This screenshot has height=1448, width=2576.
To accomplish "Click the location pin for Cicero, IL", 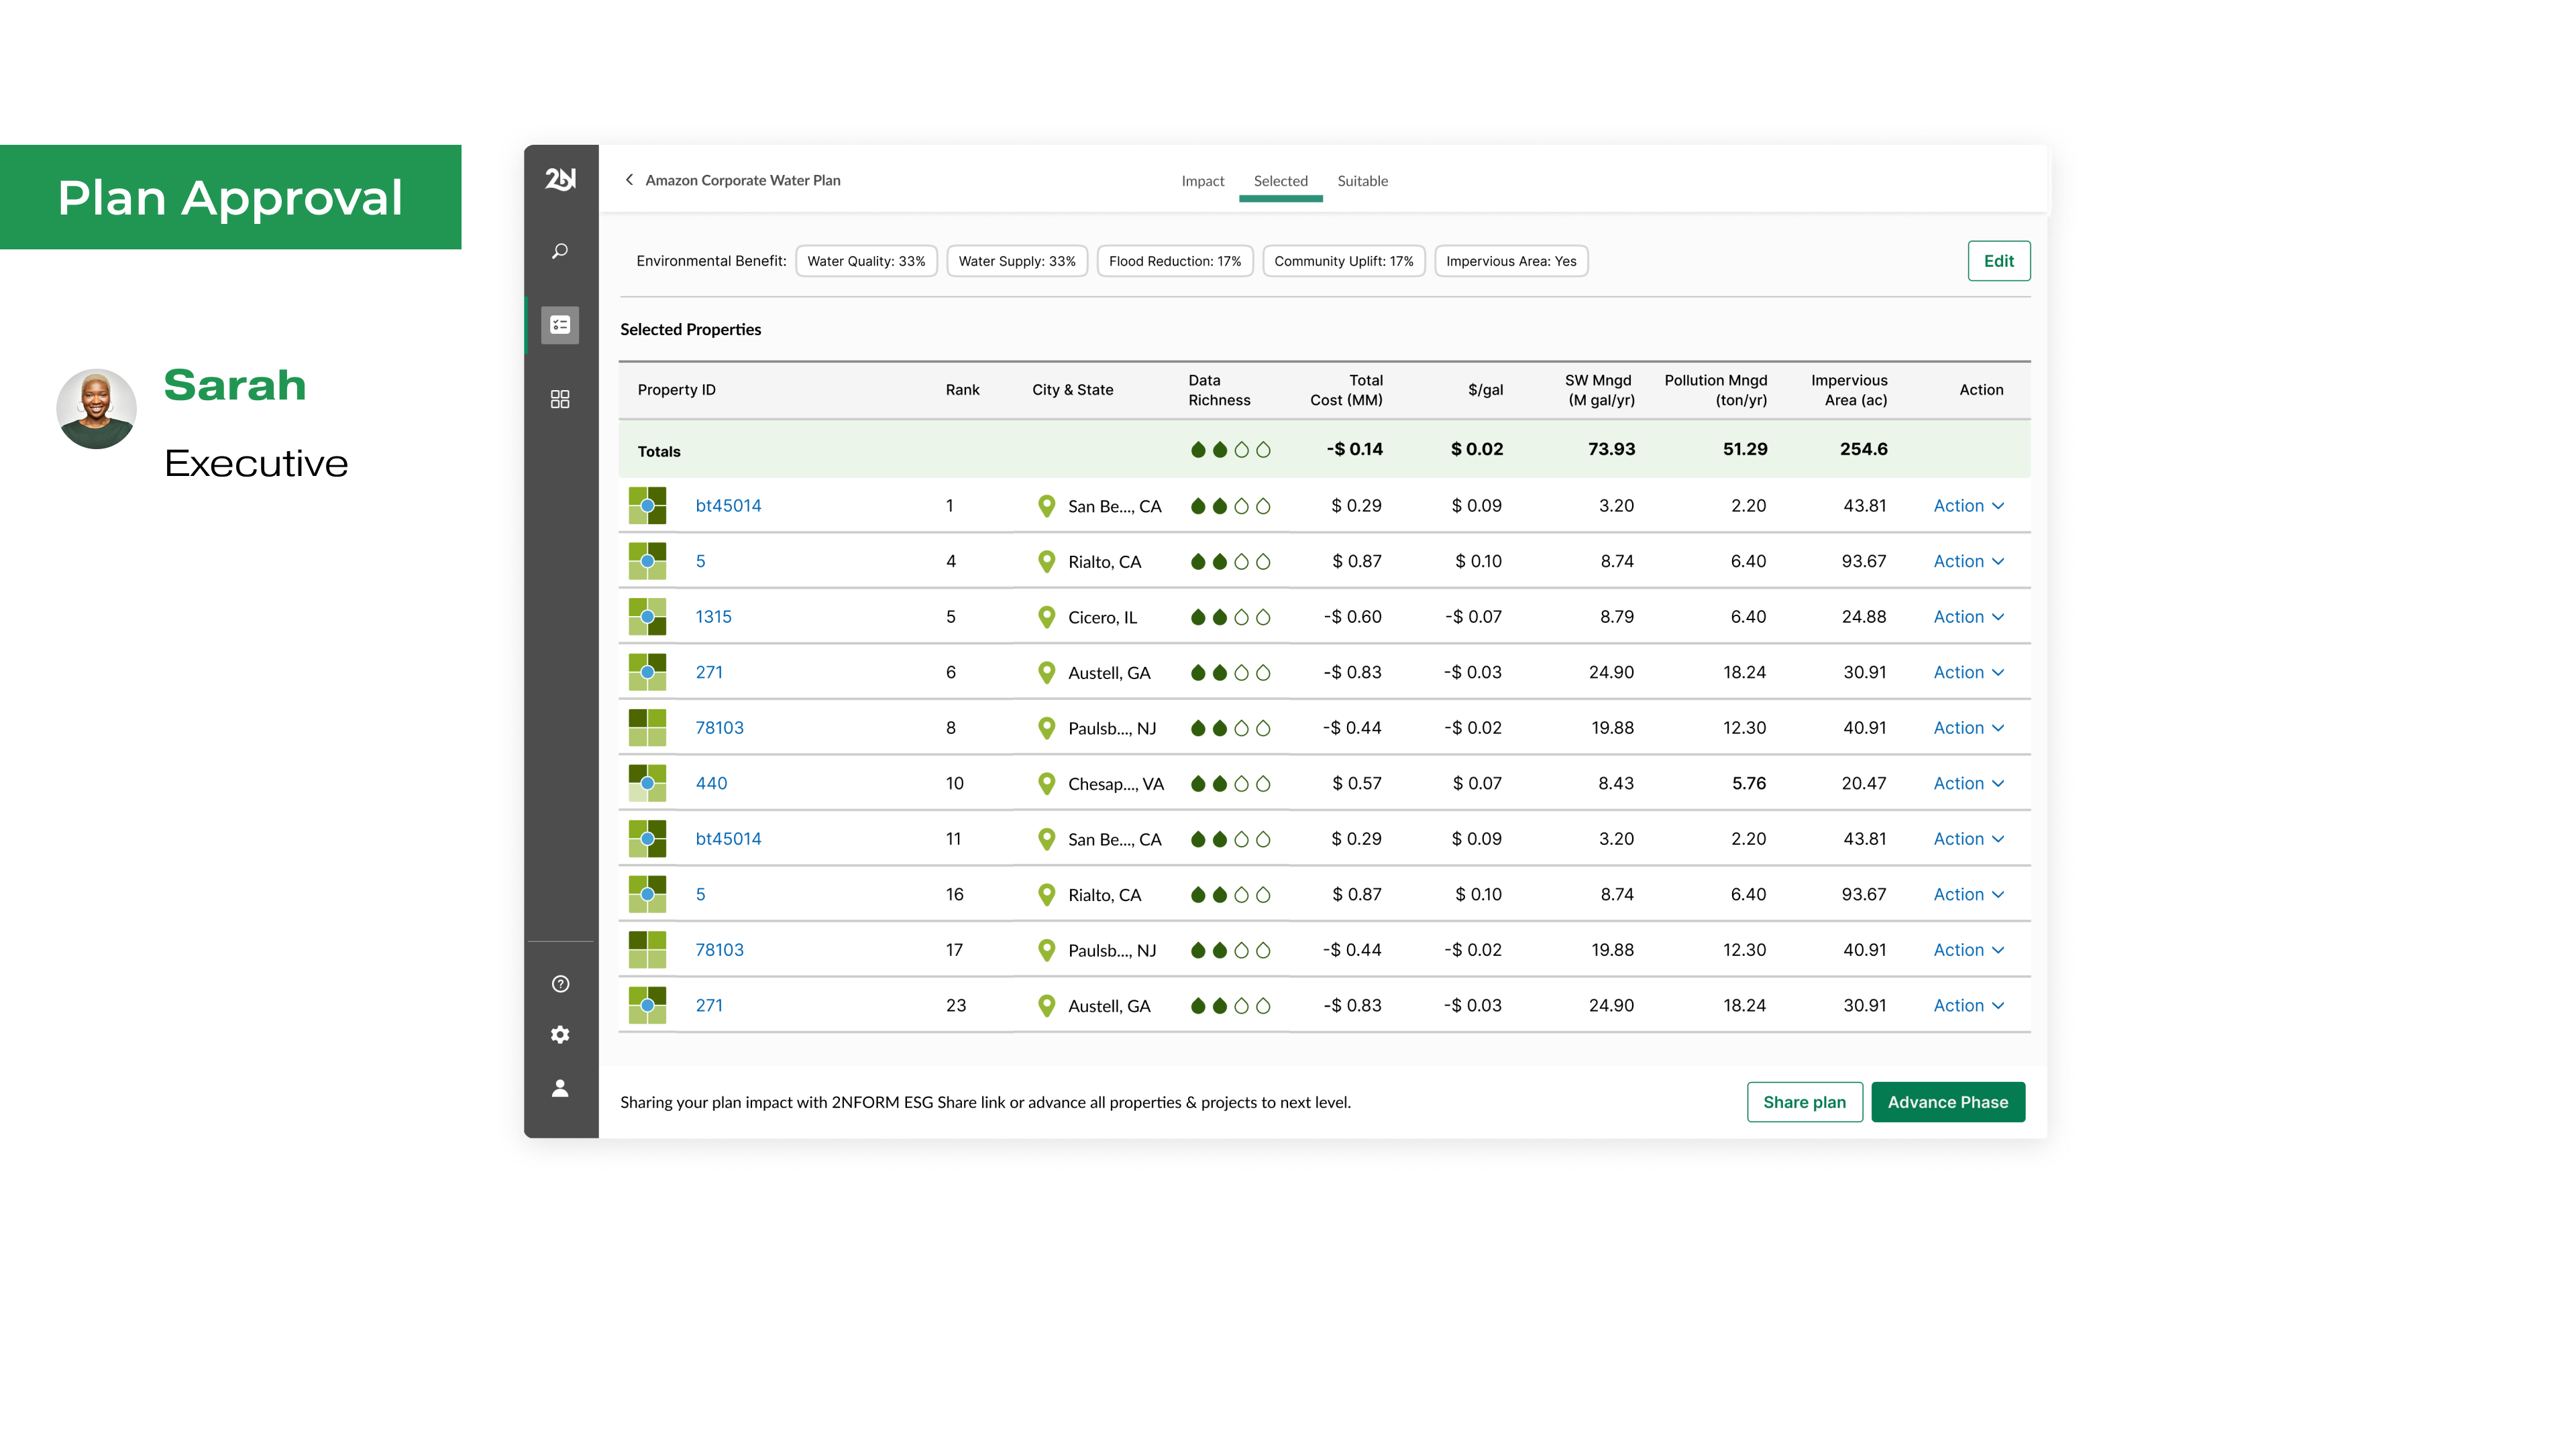I will pos(1046,617).
